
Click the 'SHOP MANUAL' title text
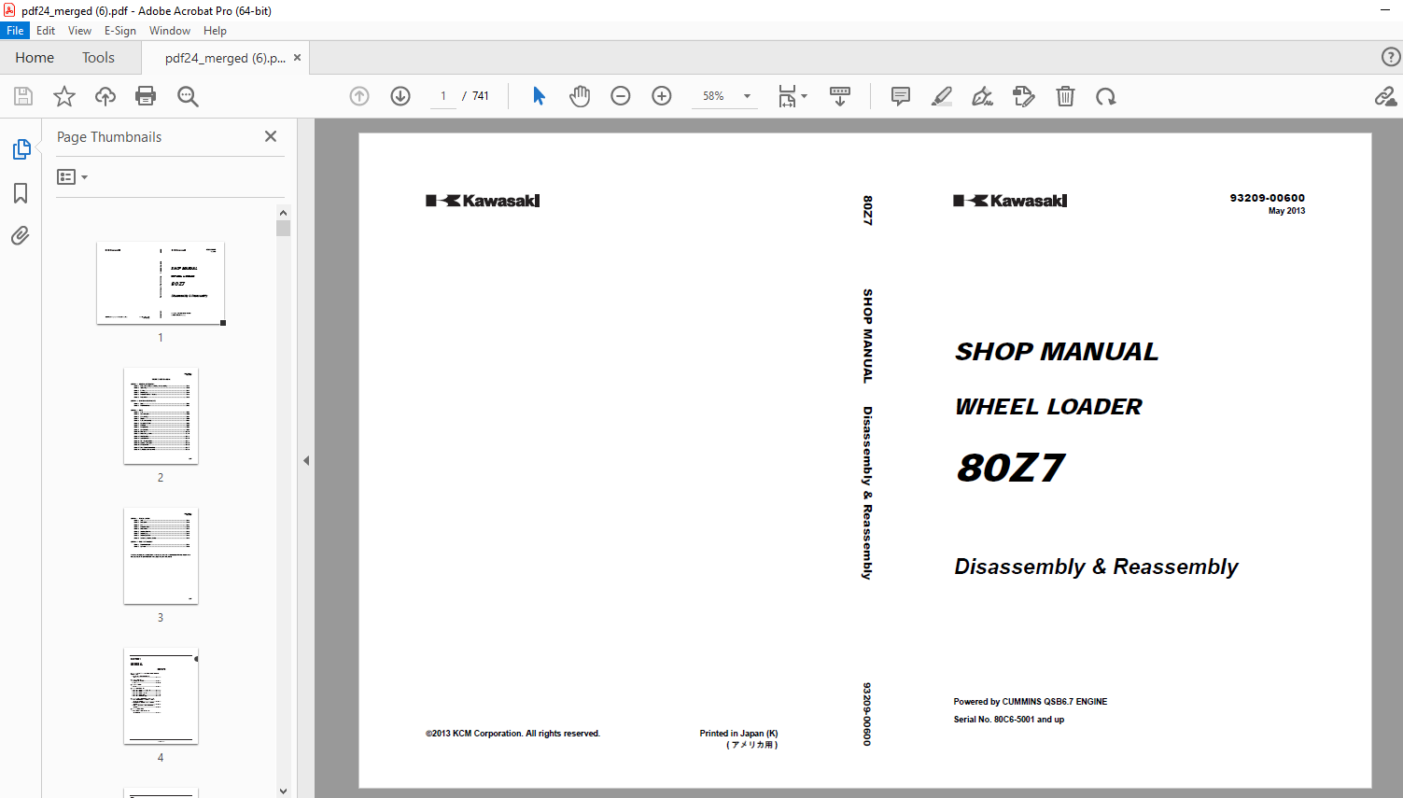coord(1057,352)
